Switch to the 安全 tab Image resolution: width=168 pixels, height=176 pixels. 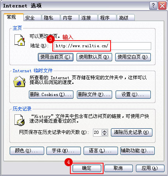pos(30,18)
